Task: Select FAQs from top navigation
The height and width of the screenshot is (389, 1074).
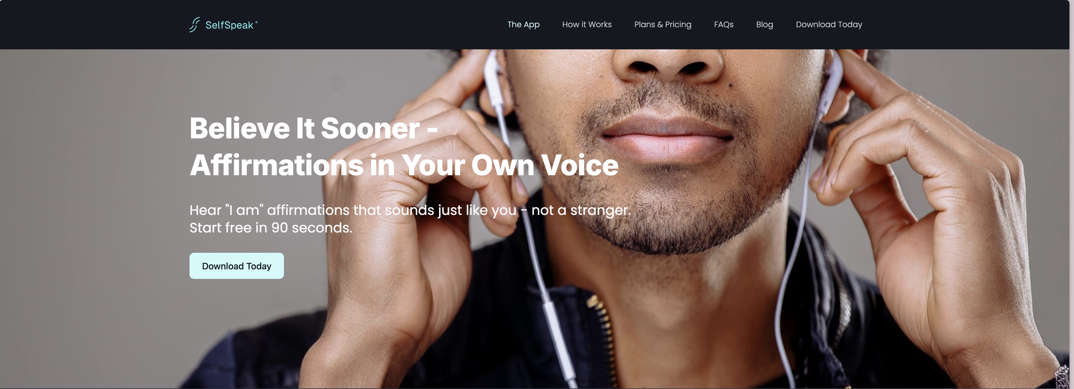Action: 723,25
